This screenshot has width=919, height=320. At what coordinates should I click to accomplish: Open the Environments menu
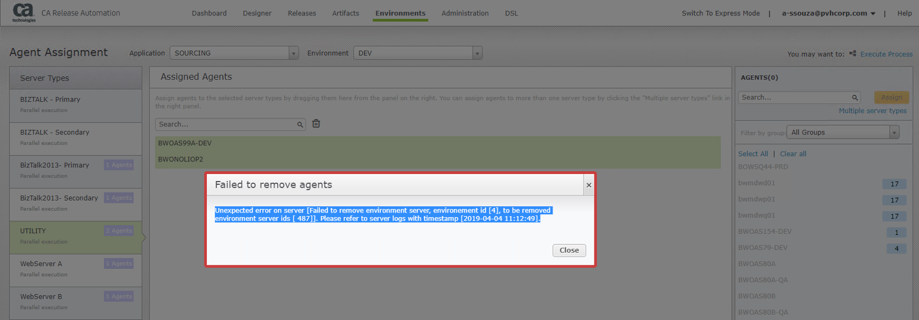[x=400, y=13]
